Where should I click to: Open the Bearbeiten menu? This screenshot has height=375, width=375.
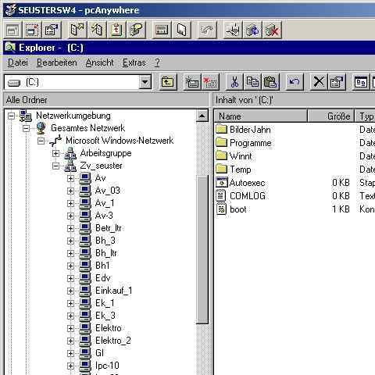click(x=57, y=62)
